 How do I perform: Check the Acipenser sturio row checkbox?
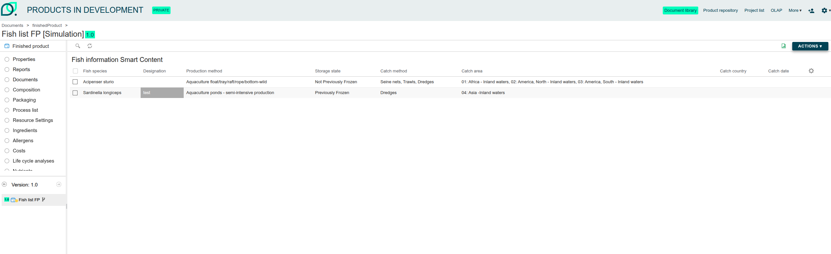coord(75,82)
